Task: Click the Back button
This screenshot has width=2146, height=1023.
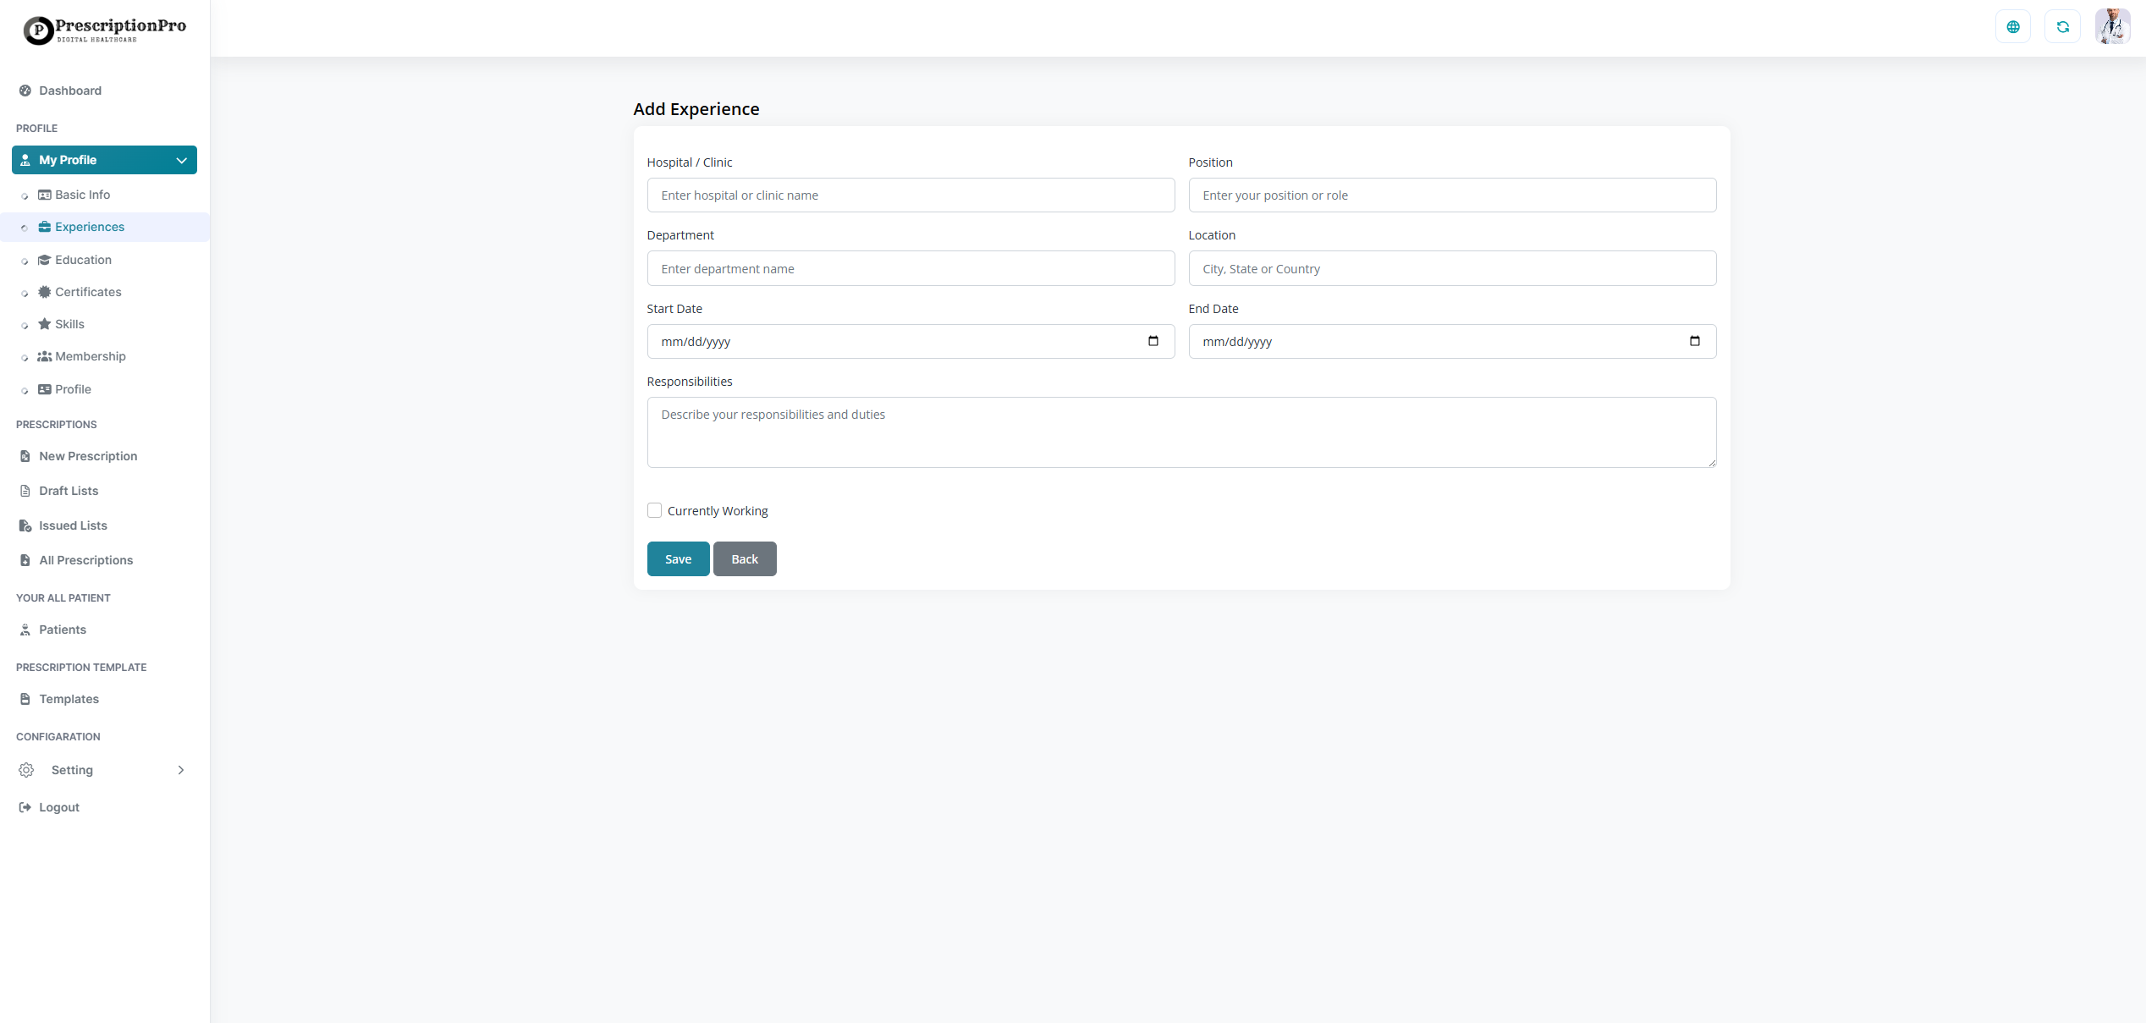Action: pyautogui.click(x=744, y=558)
